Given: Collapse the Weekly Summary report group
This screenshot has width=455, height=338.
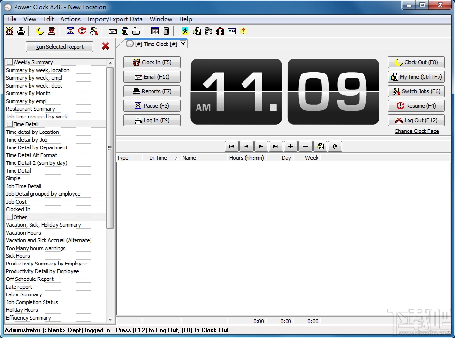Looking at the screenshot, I should (10, 62).
